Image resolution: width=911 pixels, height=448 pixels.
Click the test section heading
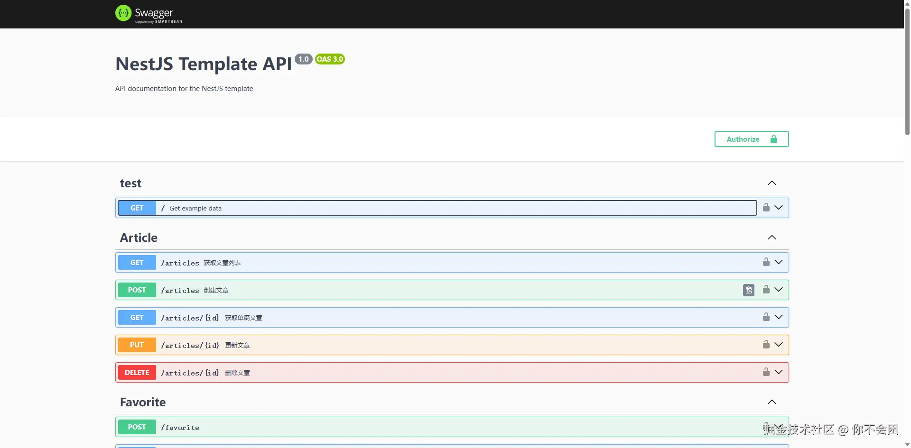[130, 183]
